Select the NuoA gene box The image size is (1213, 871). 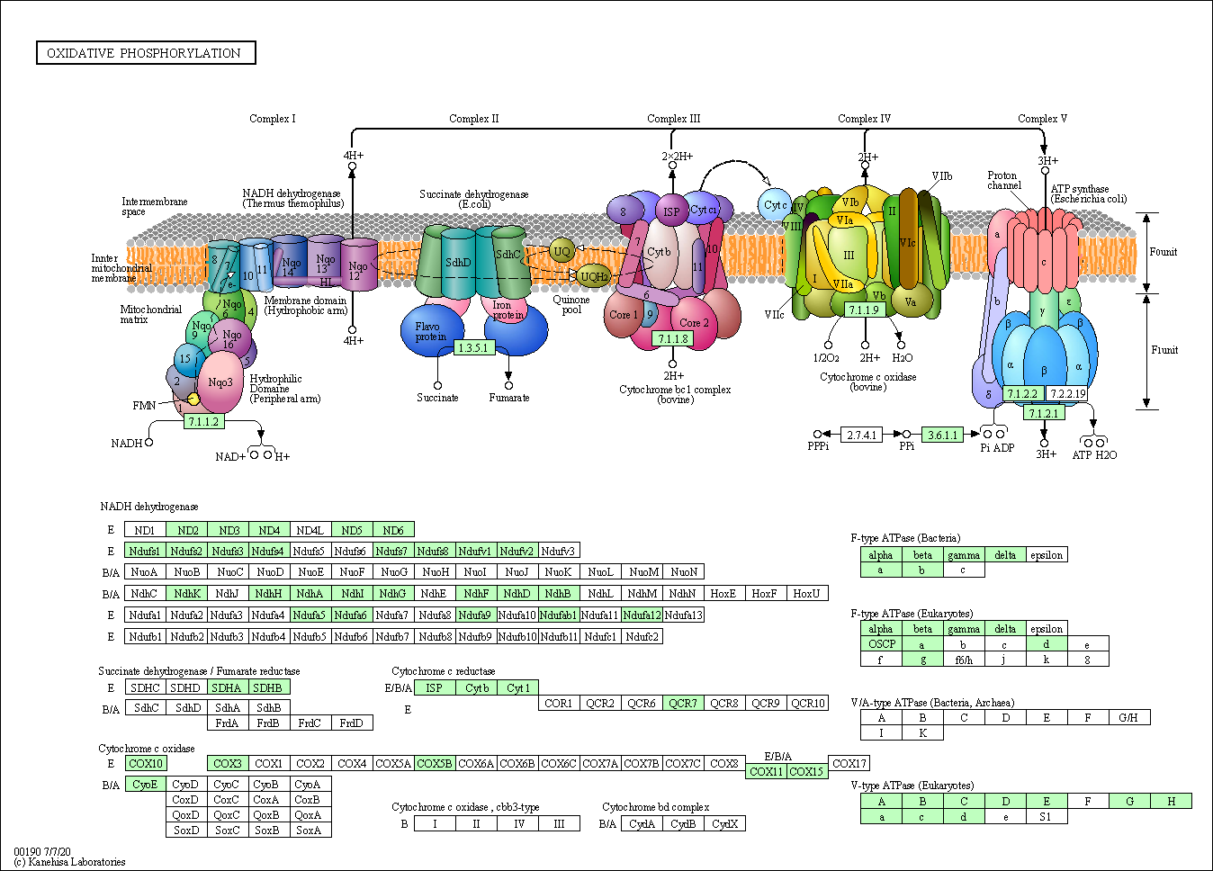click(145, 571)
